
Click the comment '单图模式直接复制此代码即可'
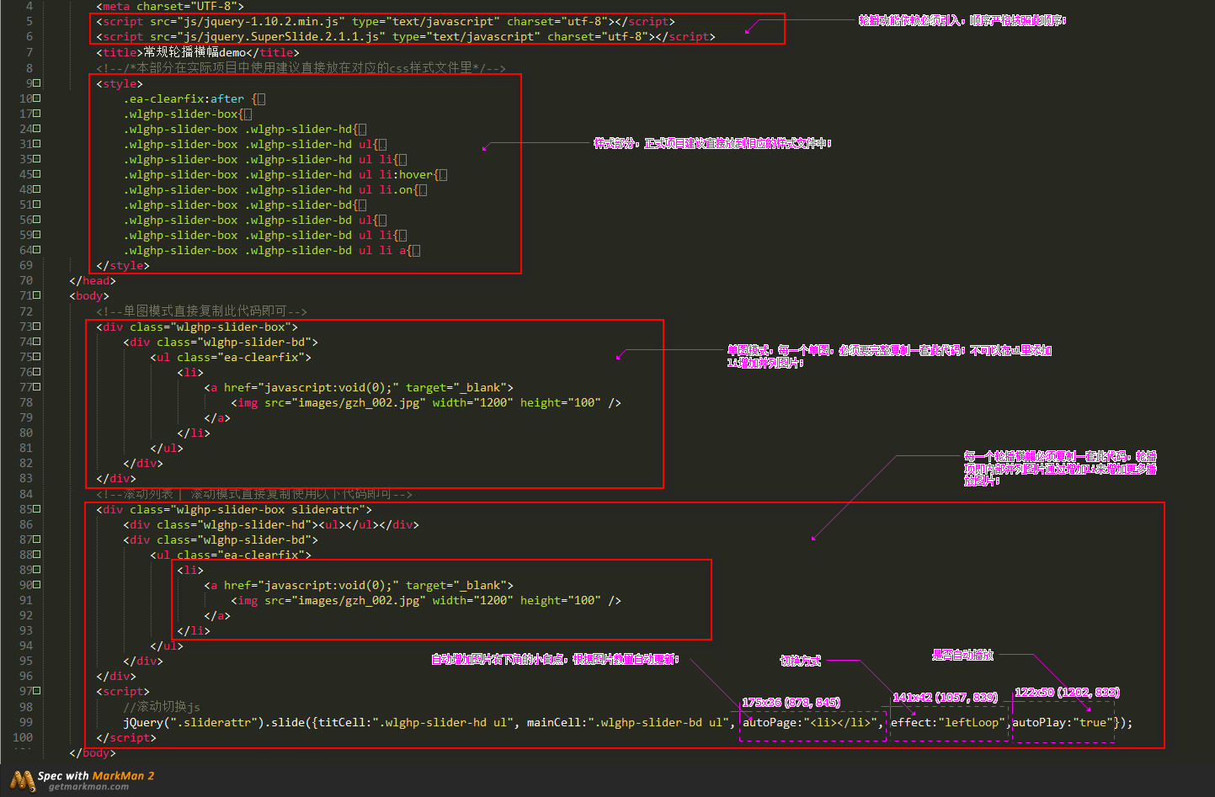coord(205,311)
